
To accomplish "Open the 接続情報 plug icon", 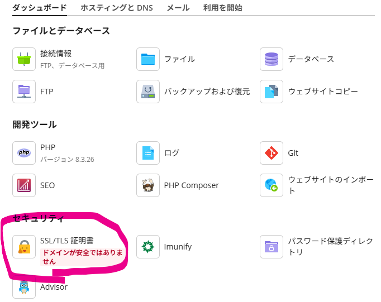I will pyautogui.click(x=24, y=59).
